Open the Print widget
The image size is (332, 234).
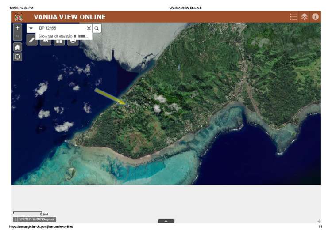click(x=73, y=42)
